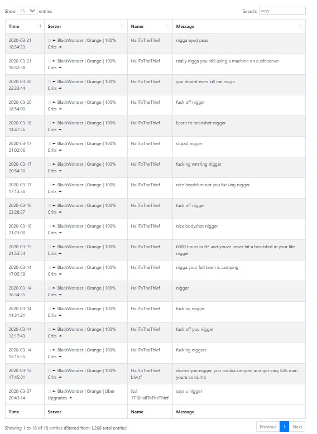
Task: Select page 1 in the pagination
Action: coord(284,427)
